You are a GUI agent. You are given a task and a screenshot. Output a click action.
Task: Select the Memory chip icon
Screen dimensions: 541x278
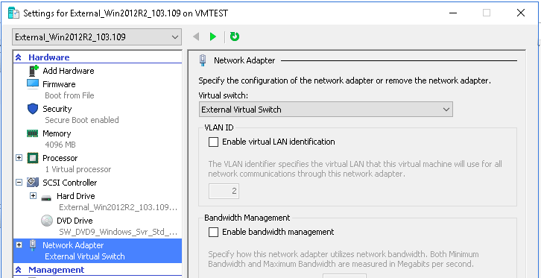coord(33,133)
